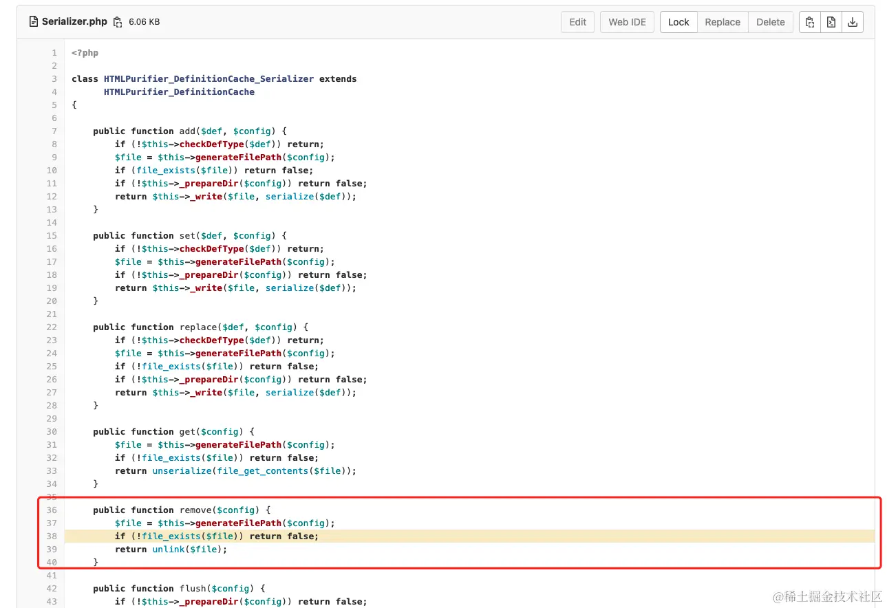The height and width of the screenshot is (608, 887).
Task: Select line number 42
Action: [52, 589]
